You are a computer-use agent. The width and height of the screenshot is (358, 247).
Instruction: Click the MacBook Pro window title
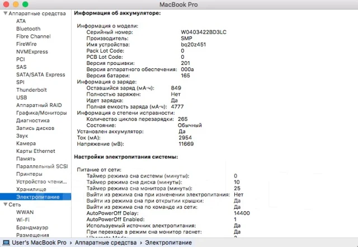coord(178,4)
